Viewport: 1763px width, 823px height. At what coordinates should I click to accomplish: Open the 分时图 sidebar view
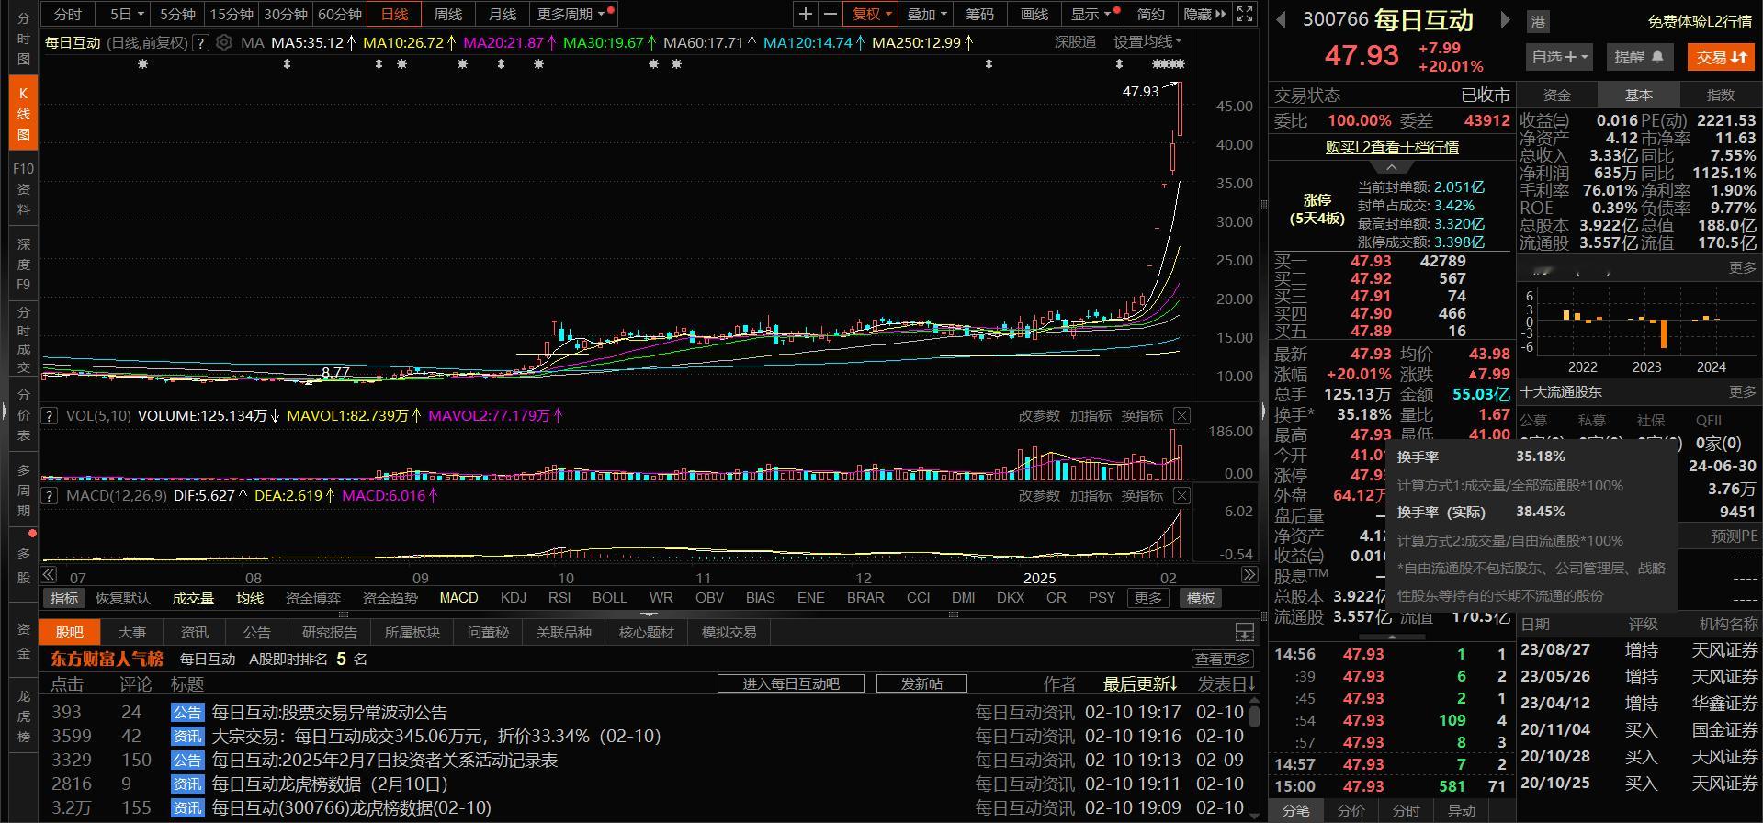[x=24, y=39]
